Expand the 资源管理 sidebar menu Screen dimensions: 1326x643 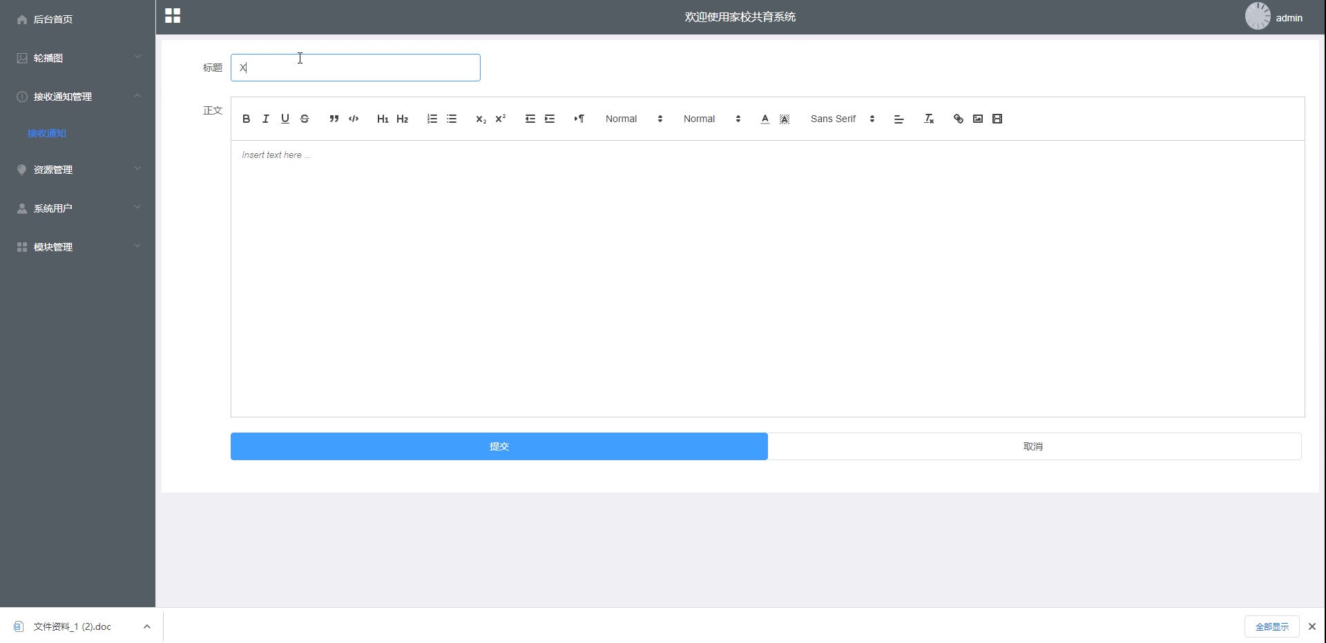[77, 170]
